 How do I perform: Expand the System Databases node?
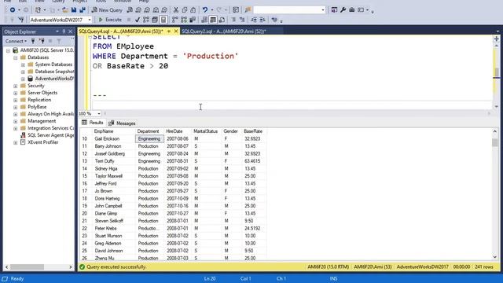(23, 64)
